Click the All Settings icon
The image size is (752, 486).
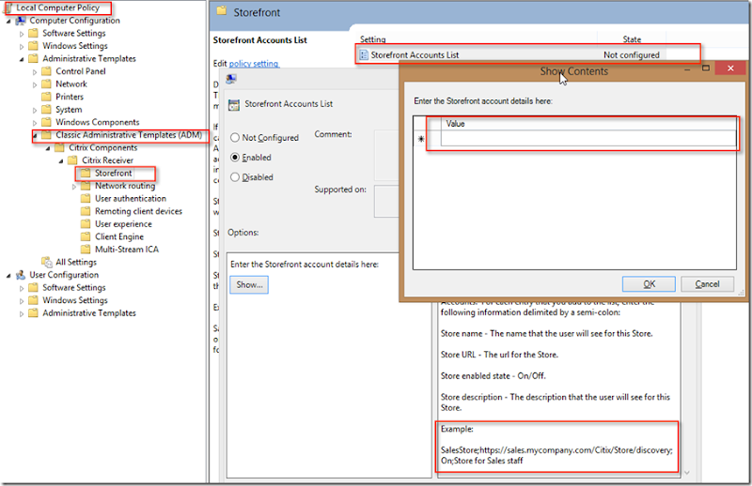(47, 263)
